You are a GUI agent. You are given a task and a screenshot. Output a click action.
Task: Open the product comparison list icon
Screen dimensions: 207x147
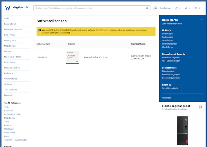click(176, 8)
